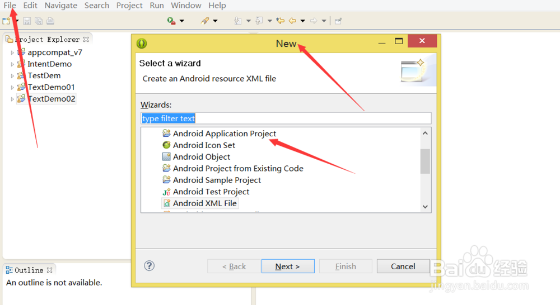This screenshot has width=560, height=305.
Task: Click the Run with coverage toolbar icon
Action: point(171,21)
